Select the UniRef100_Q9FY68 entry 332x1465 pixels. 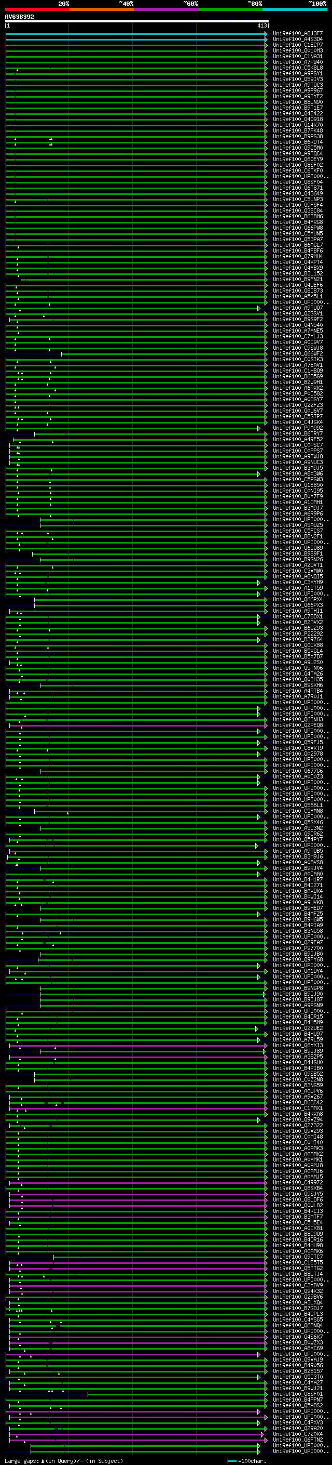click(x=298, y=959)
